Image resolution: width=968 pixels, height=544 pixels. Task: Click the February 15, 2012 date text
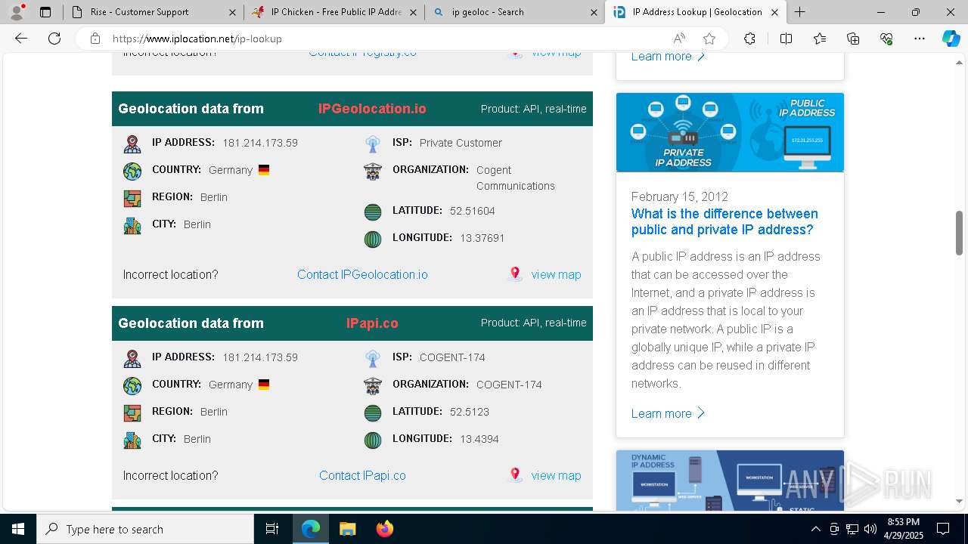(x=680, y=196)
